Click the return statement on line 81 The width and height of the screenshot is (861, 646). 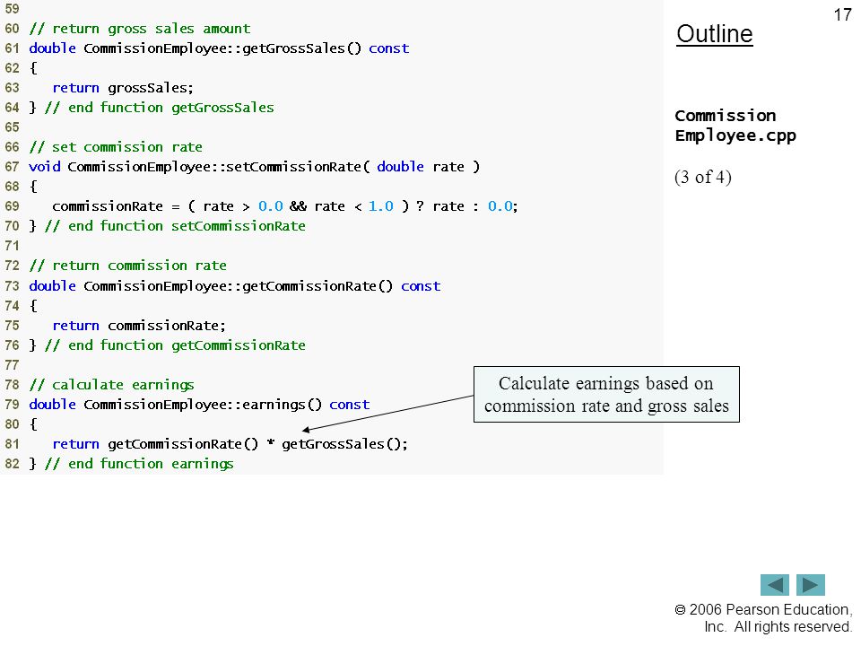pyautogui.click(x=230, y=444)
